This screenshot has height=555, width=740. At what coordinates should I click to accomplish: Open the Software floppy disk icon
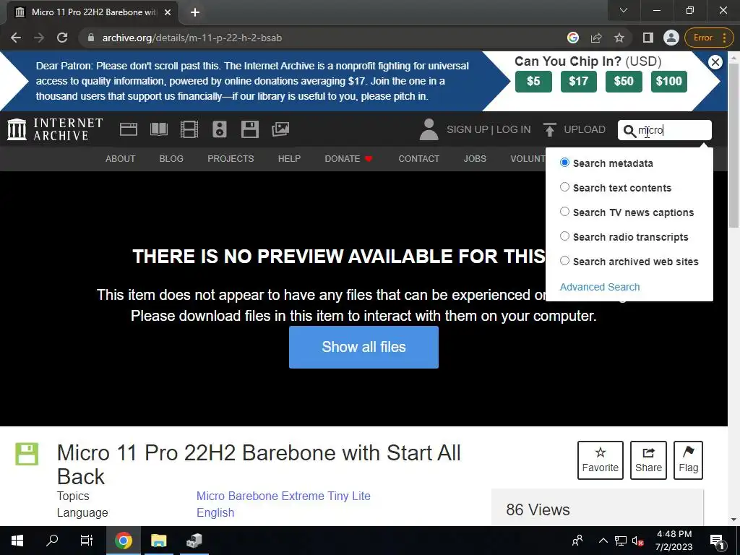coord(249,129)
